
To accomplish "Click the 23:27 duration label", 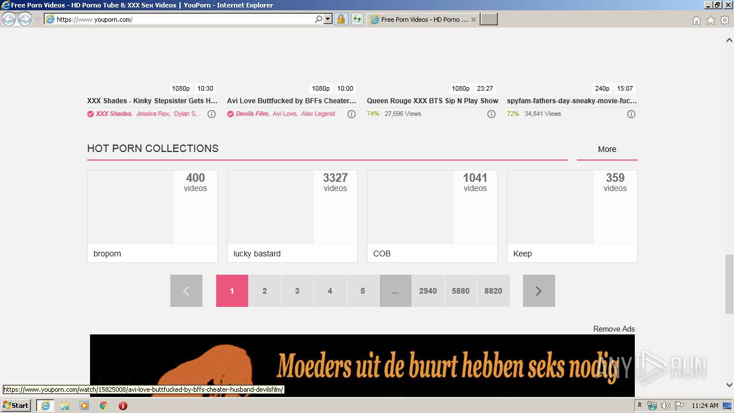I will [x=485, y=88].
